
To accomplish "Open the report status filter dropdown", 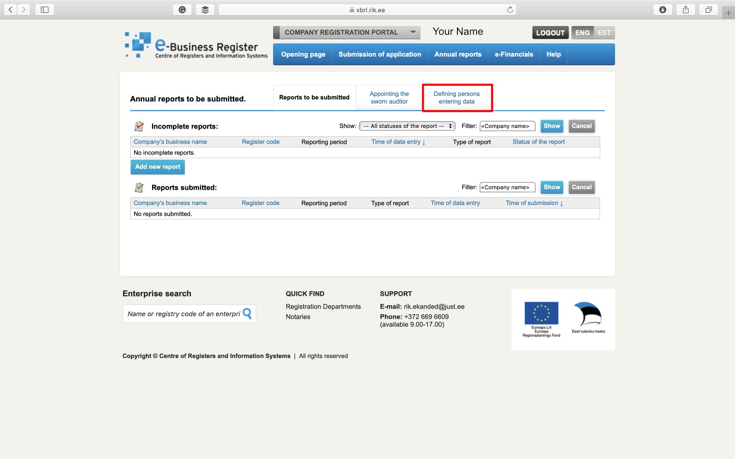I will pyautogui.click(x=407, y=126).
